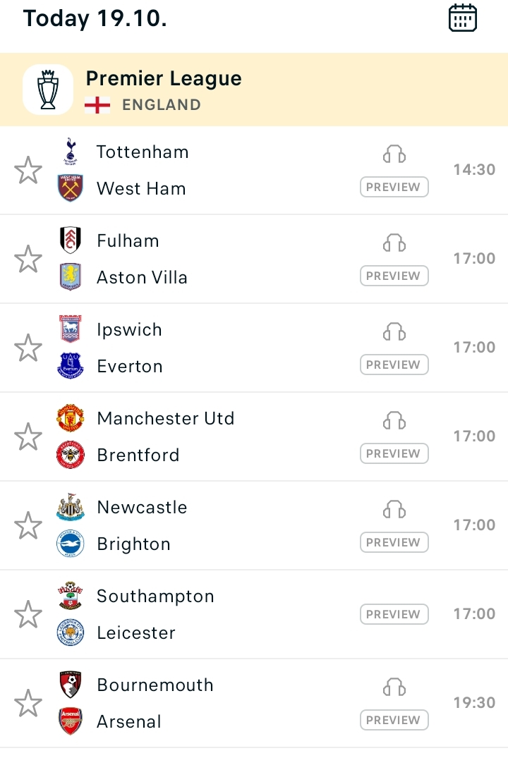Click the Everton club badge

[71, 366]
